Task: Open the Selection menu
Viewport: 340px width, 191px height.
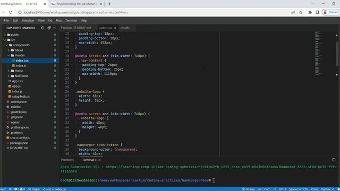Action: click(x=28, y=21)
